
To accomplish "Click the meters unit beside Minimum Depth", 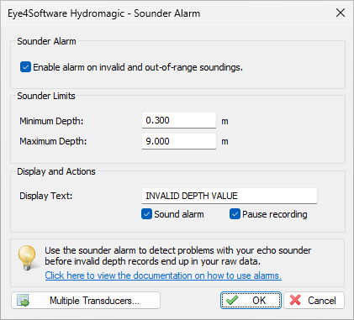I will point(225,122).
